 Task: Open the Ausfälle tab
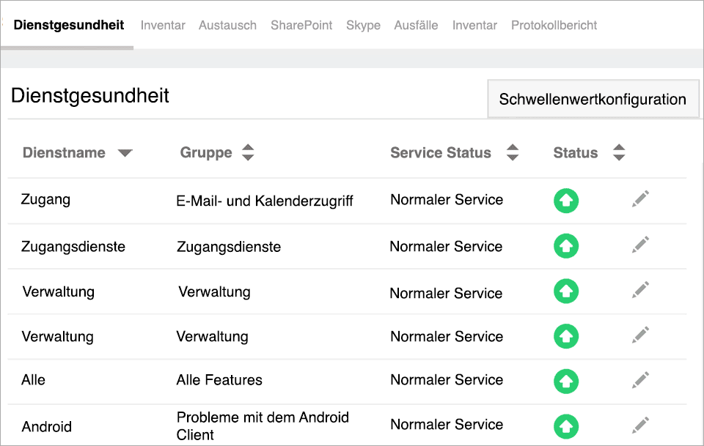click(x=416, y=24)
